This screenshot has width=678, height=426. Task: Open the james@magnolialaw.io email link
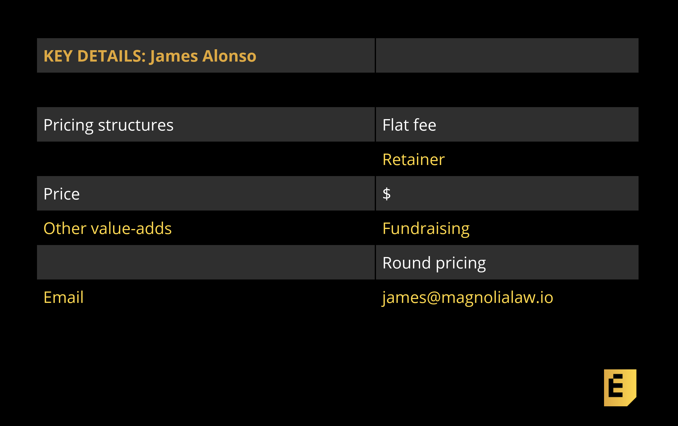point(468,297)
